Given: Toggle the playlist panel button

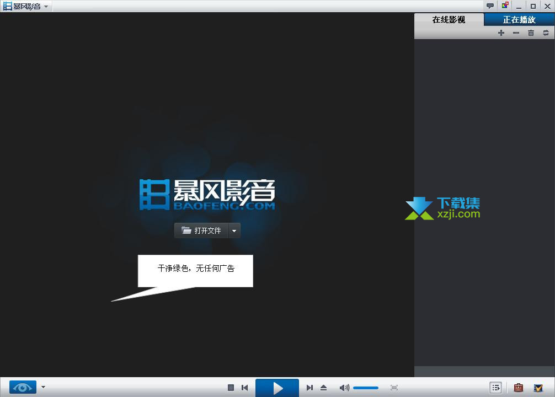Looking at the screenshot, I should 496,388.
